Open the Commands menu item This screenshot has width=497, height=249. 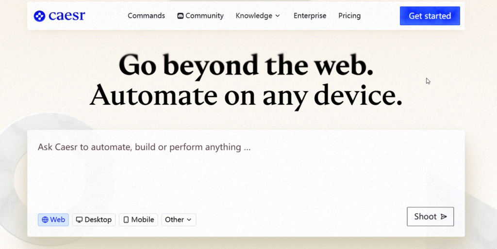point(146,16)
